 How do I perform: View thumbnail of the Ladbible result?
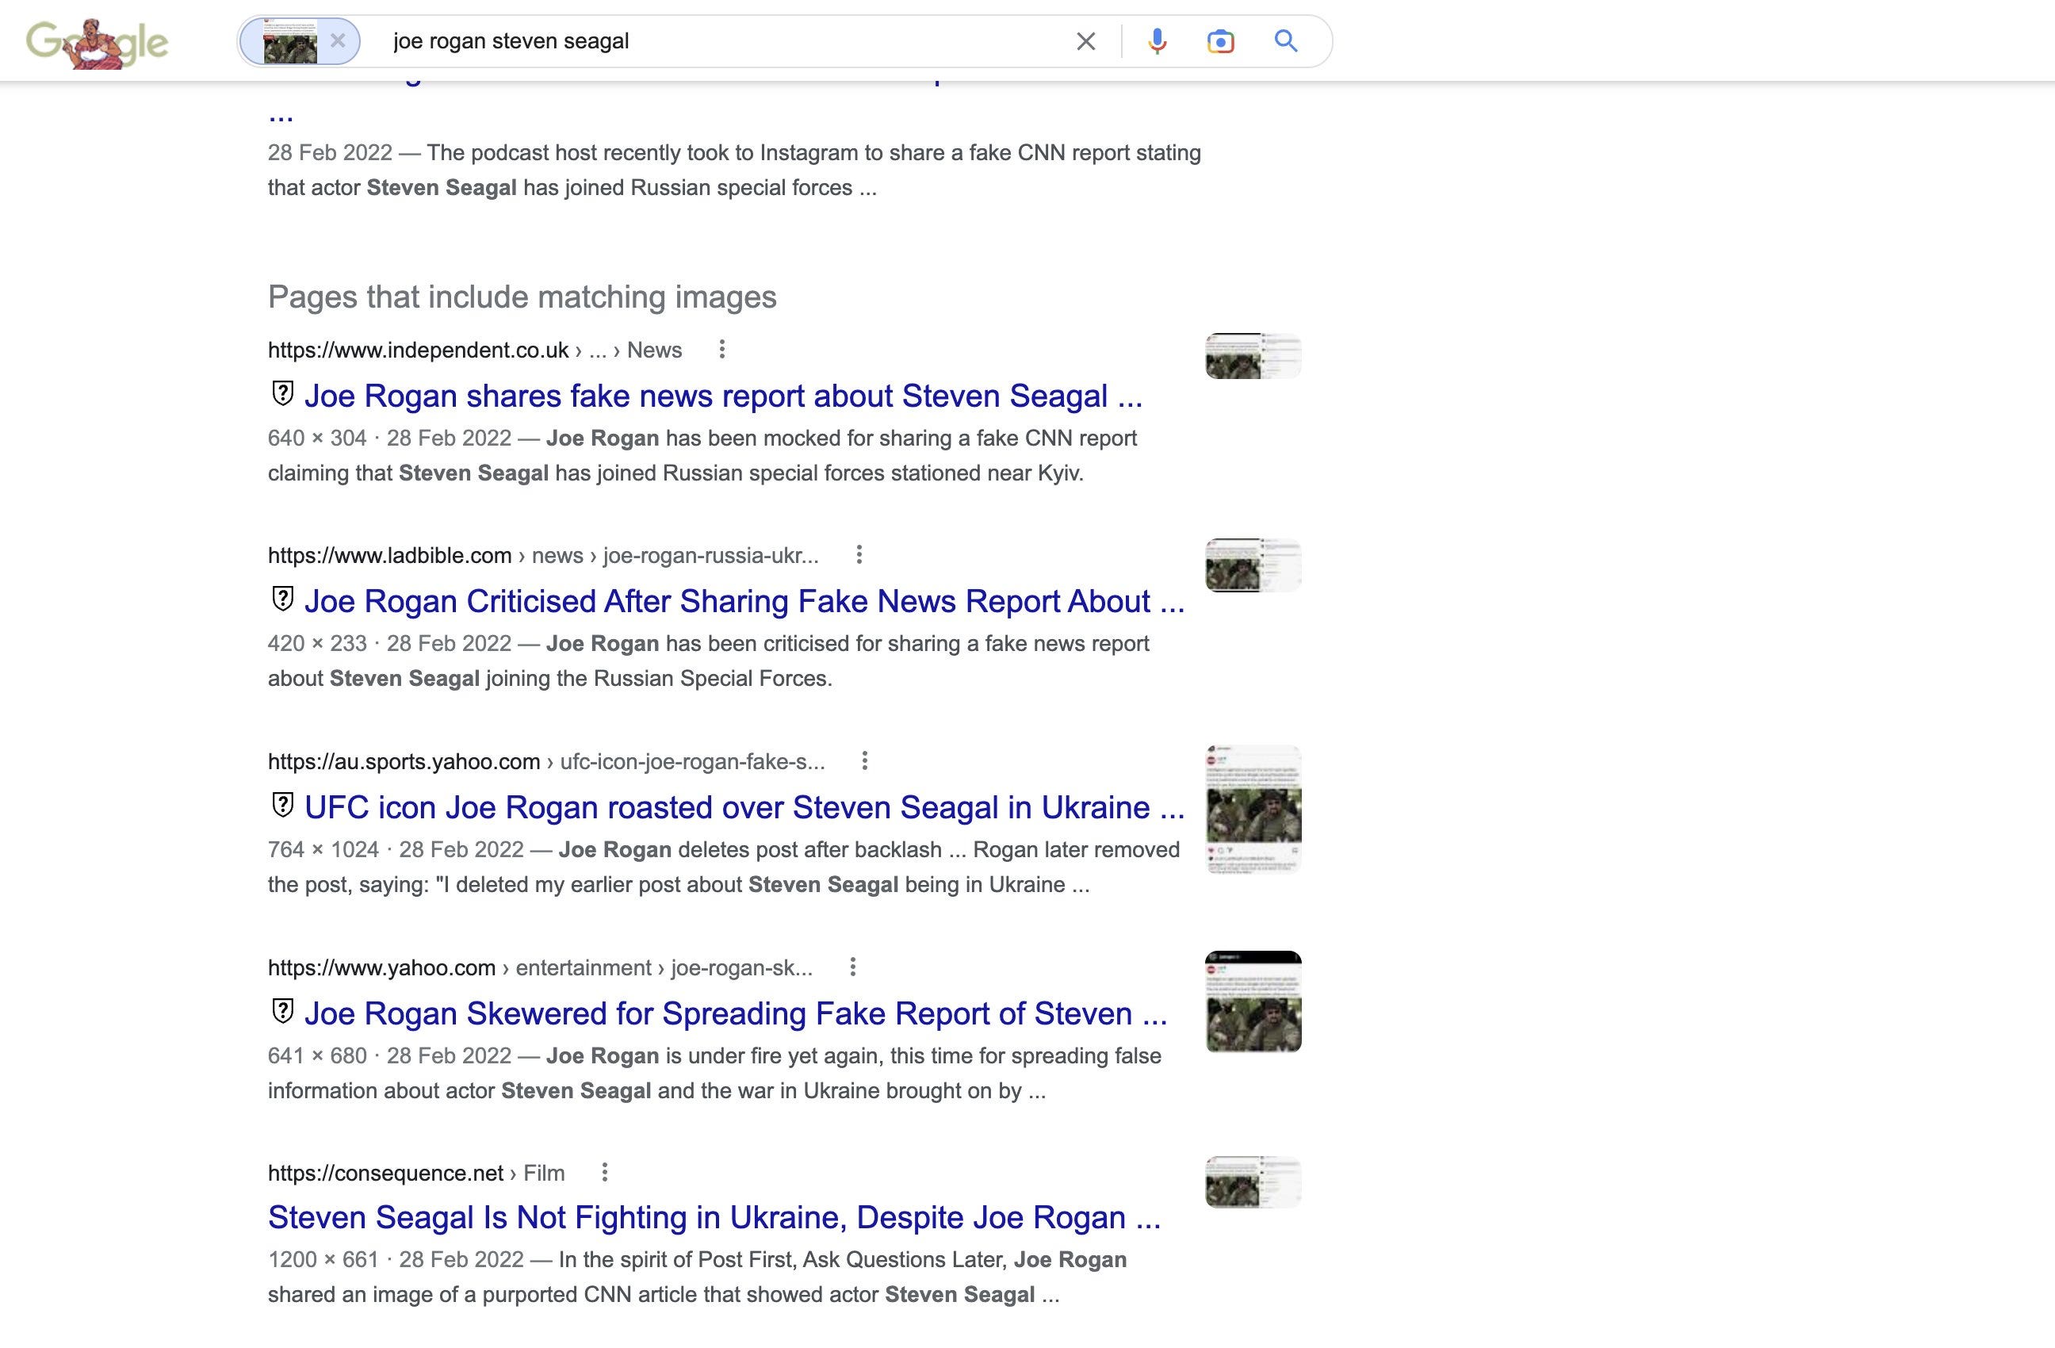(x=1253, y=565)
